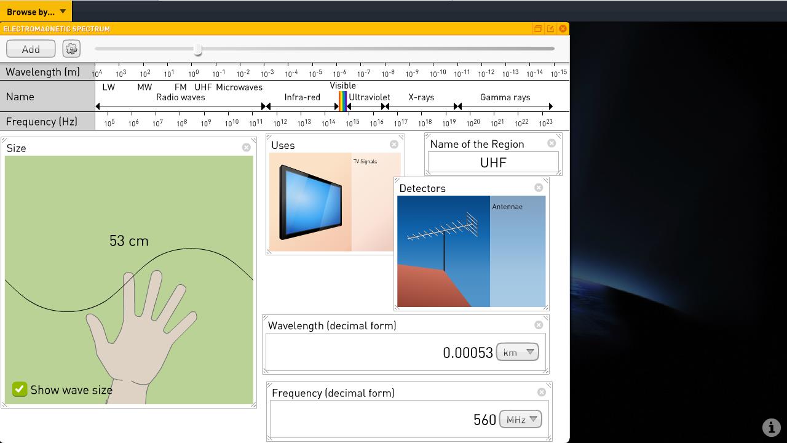Viewport: 787px width, 443px height.
Task: Open the MHz frequency unit dropdown
Action: [520, 419]
